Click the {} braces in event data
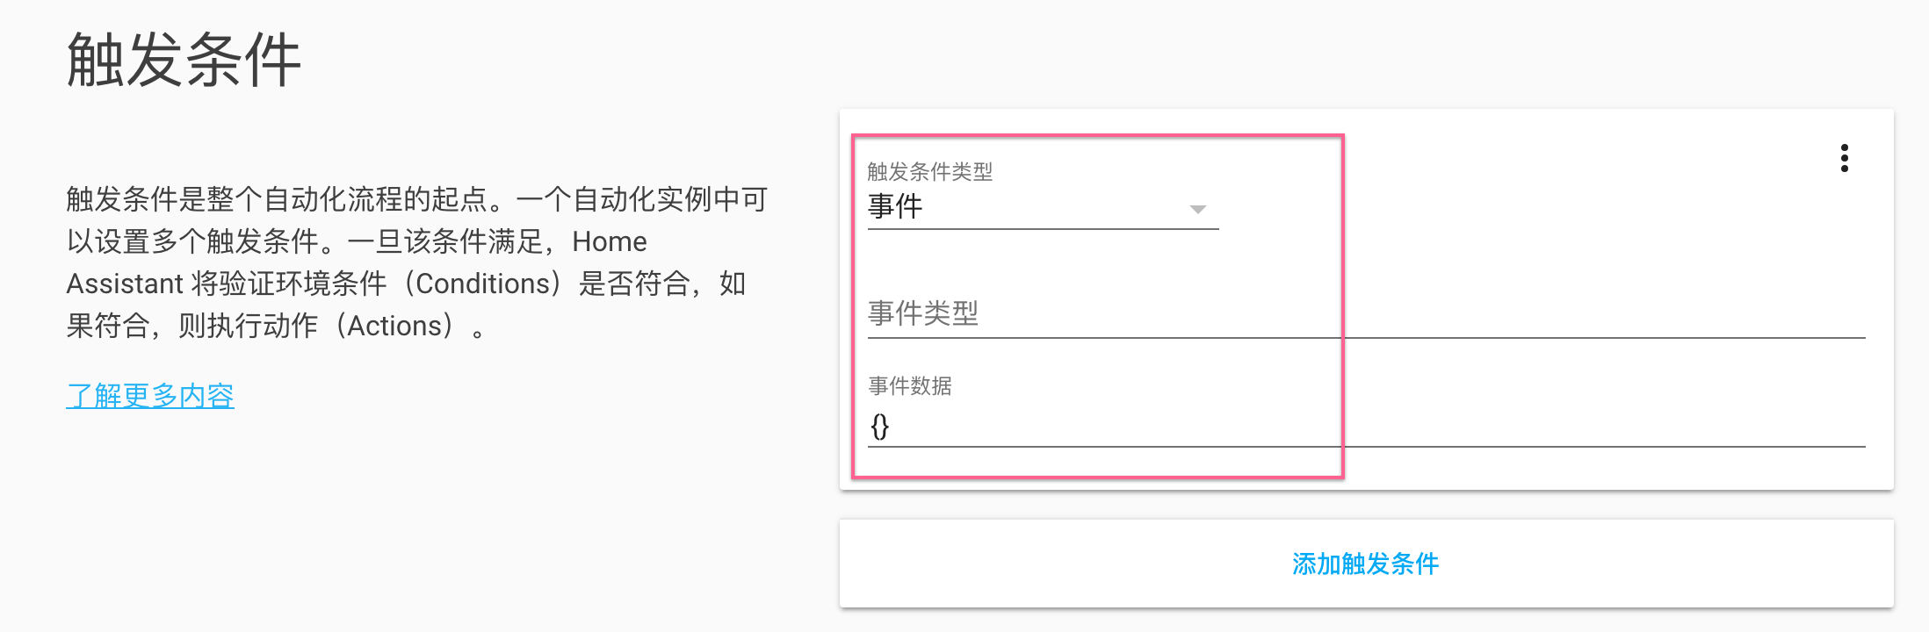The width and height of the screenshot is (1929, 632). click(x=879, y=427)
